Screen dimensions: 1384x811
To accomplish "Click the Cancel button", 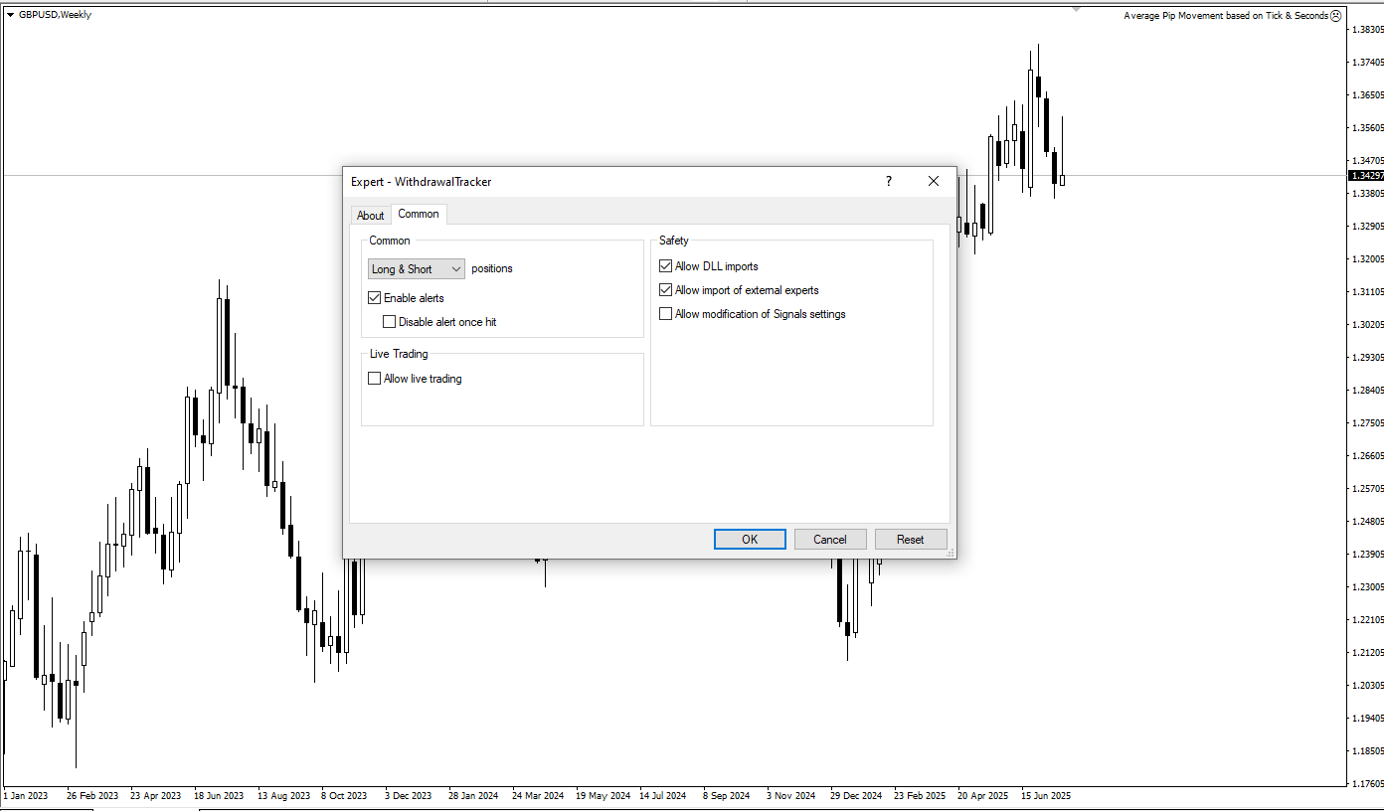I will (x=830, y=540).
